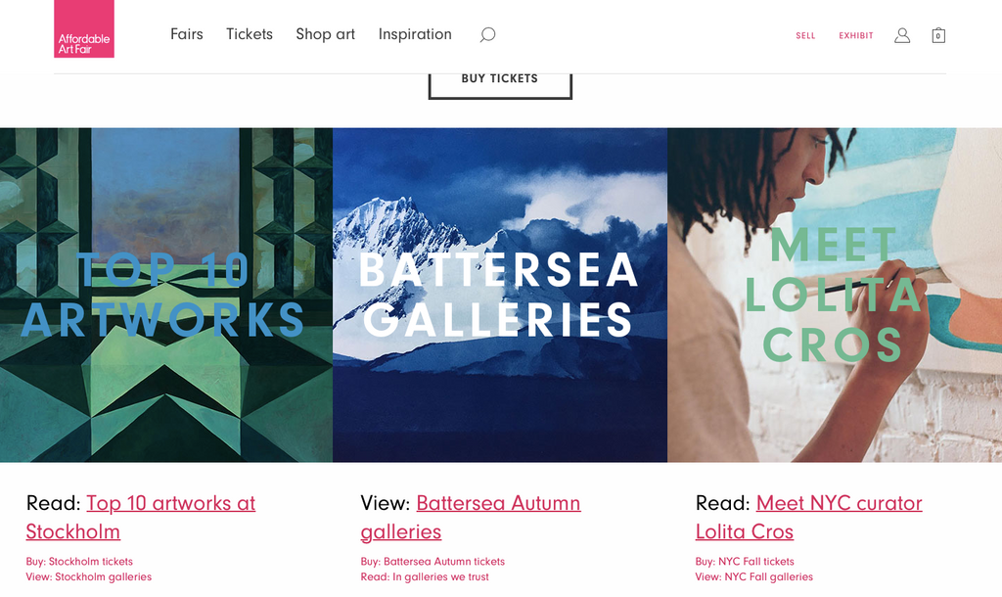Click the Affordable Art Fair logo

[84, 29]
